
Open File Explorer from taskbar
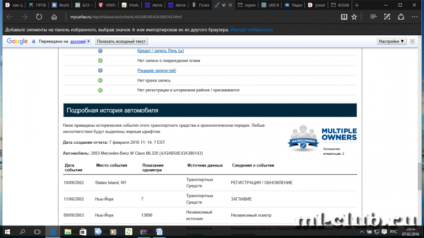67,232
